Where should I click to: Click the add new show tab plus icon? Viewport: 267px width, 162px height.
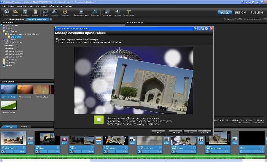coord(50,19)
